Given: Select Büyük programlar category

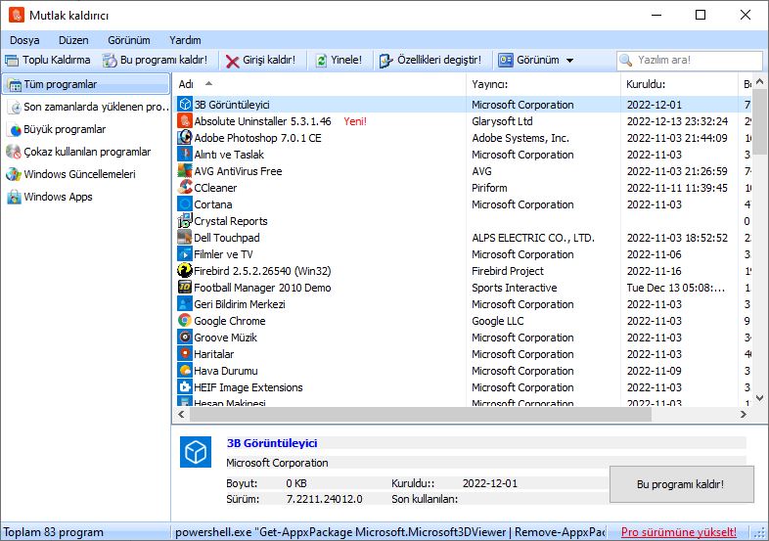Looking at the screenshot, I should point(86,129).
